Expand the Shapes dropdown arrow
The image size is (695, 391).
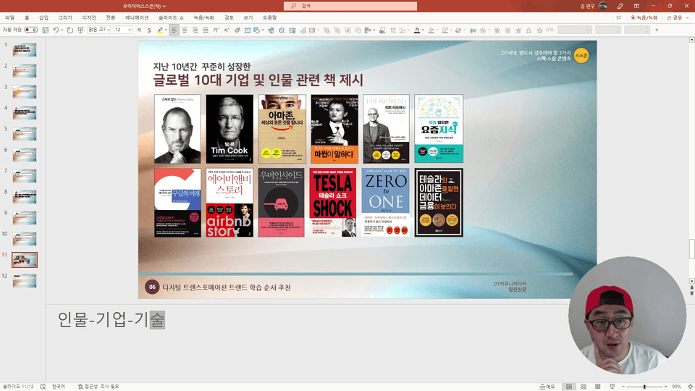tap(263, 30)
